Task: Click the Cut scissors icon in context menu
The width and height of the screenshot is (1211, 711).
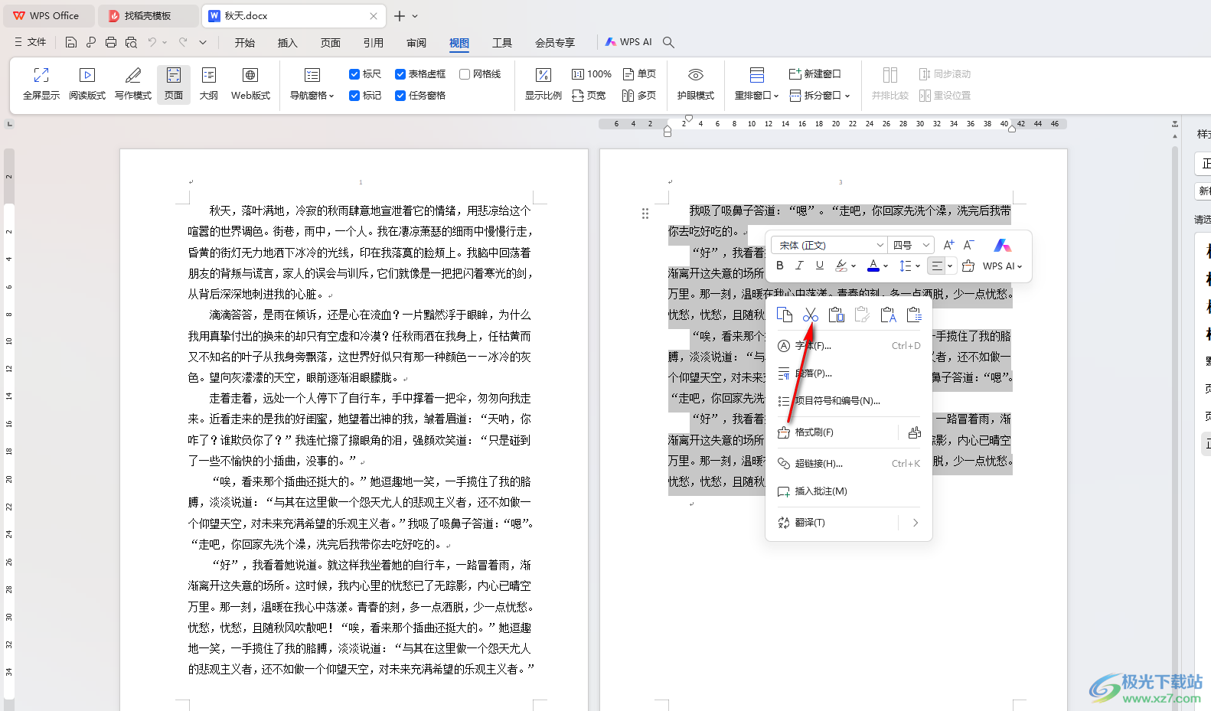Action: [x=811, y=315]
